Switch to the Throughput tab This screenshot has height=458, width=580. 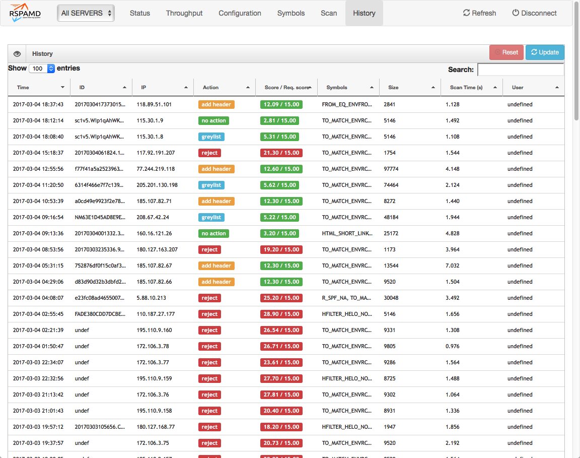point(184,13)
